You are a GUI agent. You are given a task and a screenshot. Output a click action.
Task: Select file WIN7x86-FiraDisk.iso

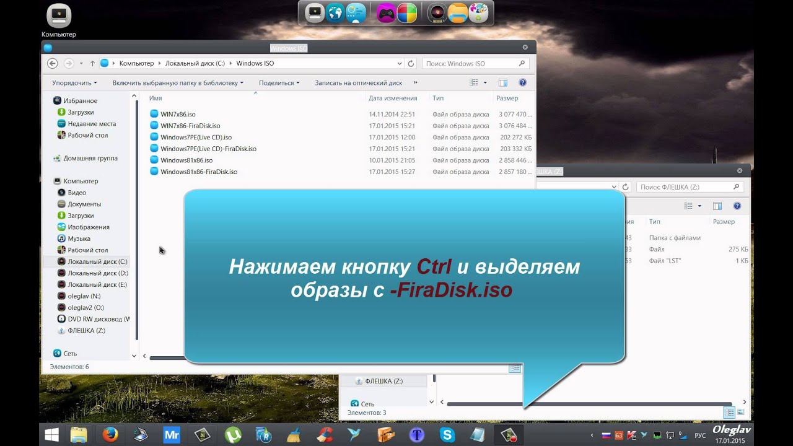coord(190,126)
